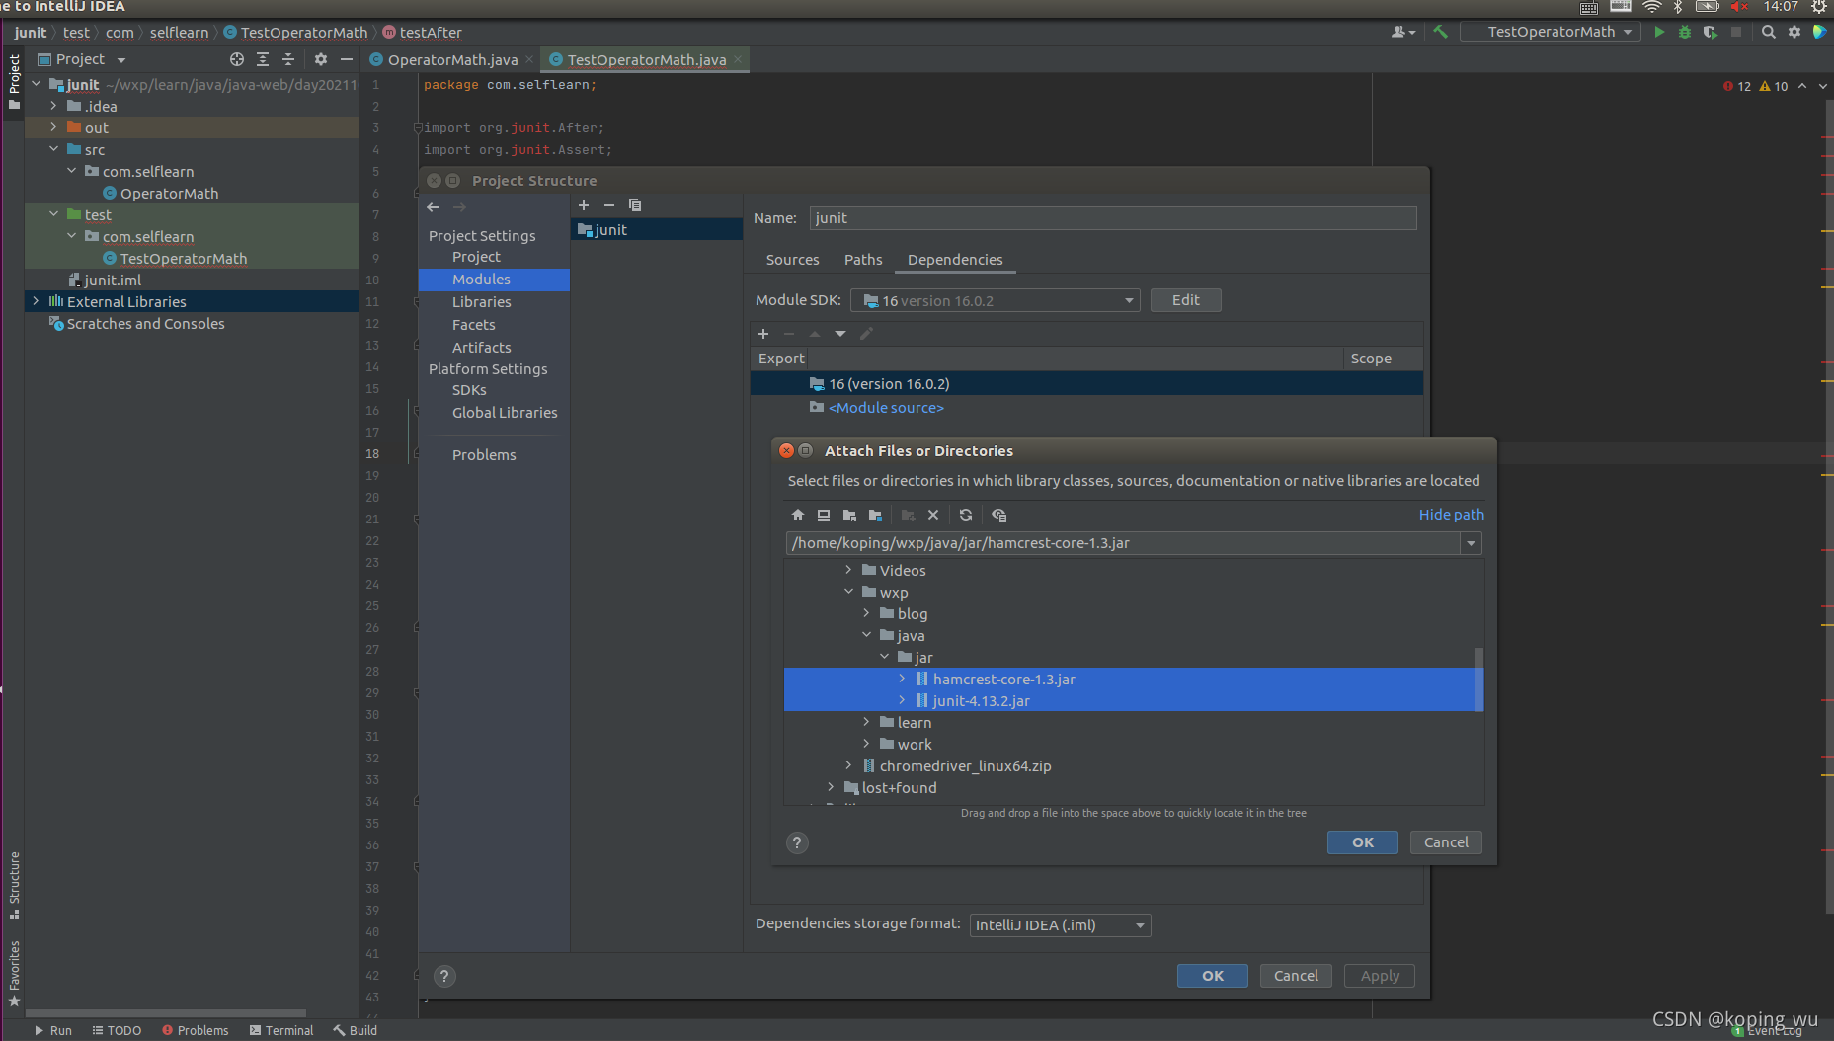Open the path history dropdown arrow
The image size is (1834, 1041).
point(1471,543)
